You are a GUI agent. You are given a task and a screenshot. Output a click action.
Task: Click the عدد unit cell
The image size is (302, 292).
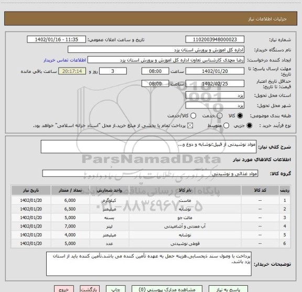[x=110, y=244]
